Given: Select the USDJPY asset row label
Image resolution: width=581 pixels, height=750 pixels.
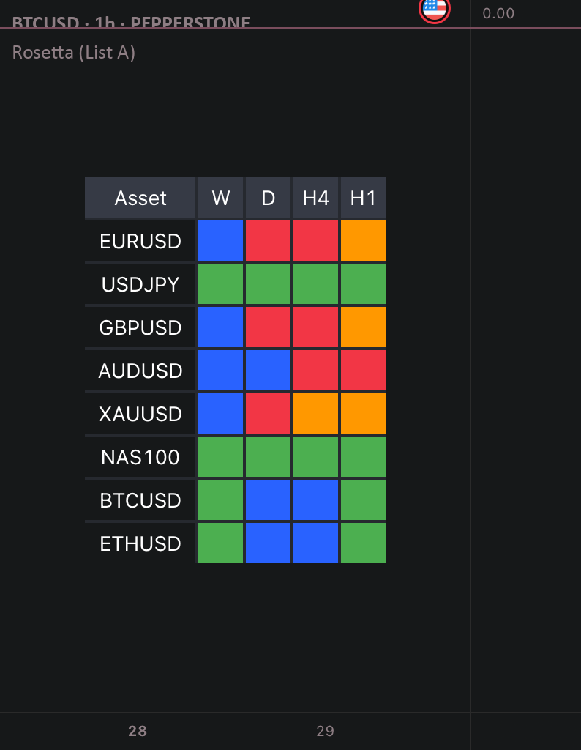Looking at the screenshot, I should pos(140,284).
